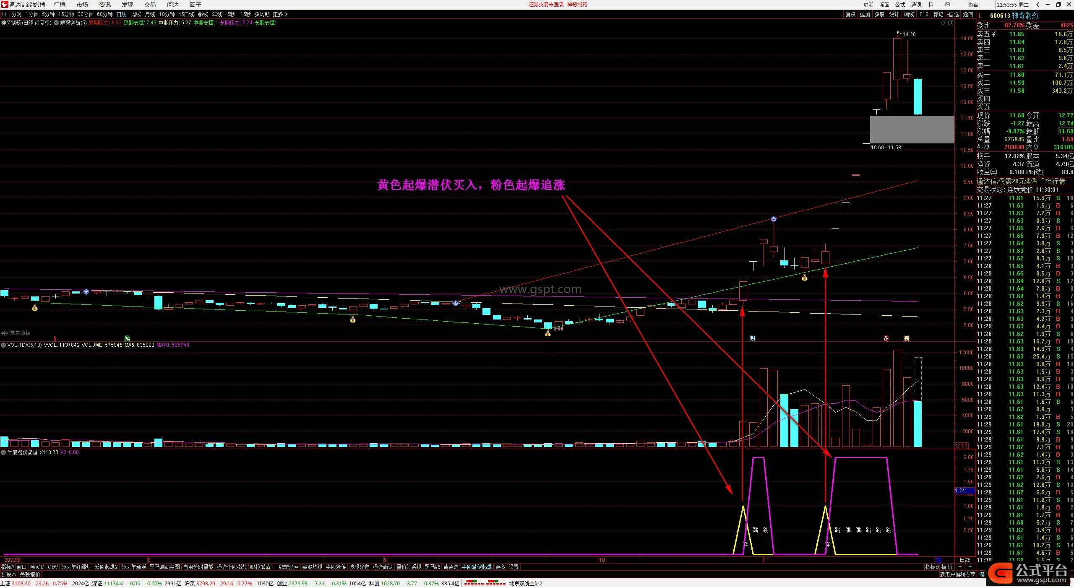Remove stock via -自选 button
The image size is (1074, 587).
point(953,14)
